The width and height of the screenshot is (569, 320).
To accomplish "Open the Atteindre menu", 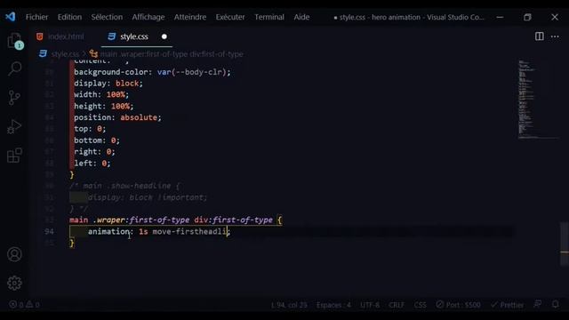I will [x=190, y=17].
